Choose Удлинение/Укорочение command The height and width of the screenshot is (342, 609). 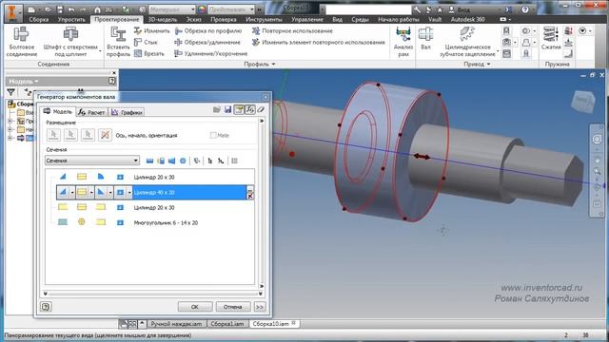pyautogui.click(x=211, y=53)
